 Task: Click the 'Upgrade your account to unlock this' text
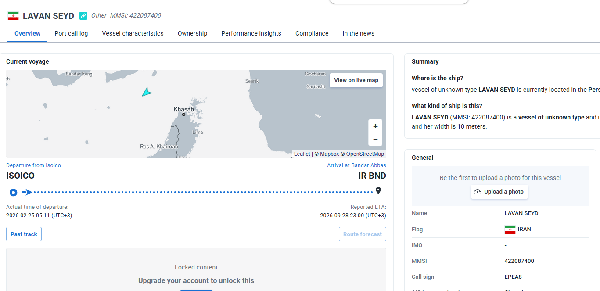point(196,281)
